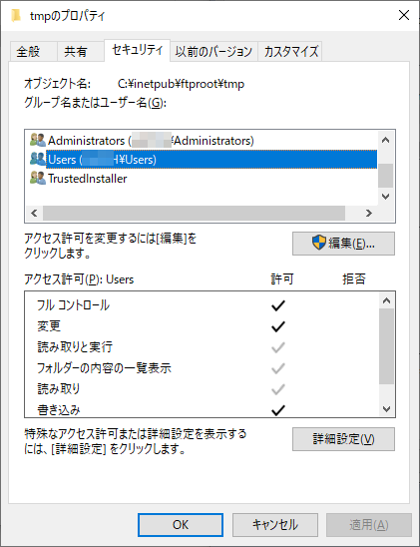Click the 変更 allow checkmark
420x547 pixels.
278,326
